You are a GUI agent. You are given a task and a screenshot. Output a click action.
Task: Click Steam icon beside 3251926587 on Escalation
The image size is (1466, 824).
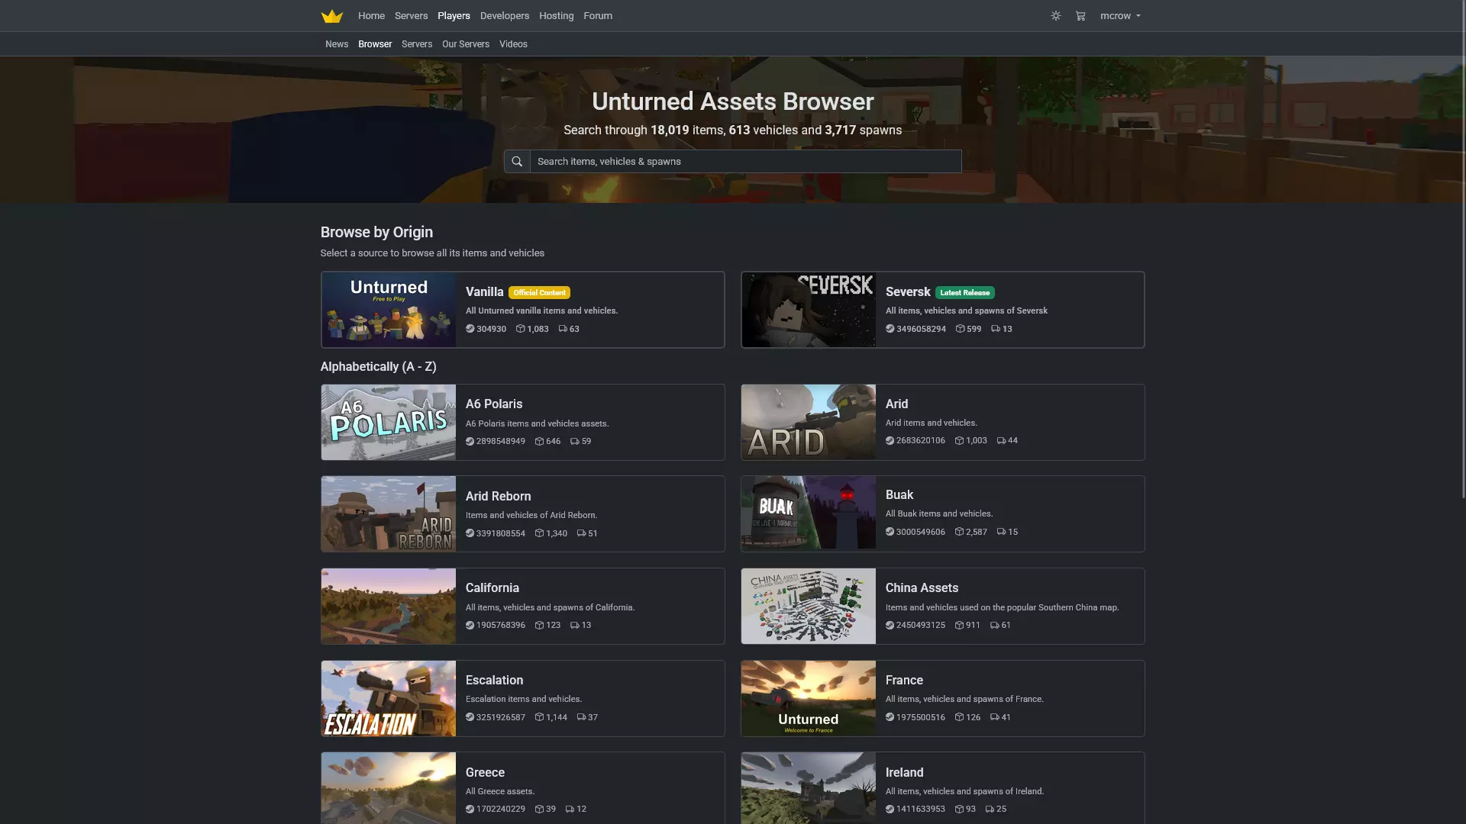[470, 718]
